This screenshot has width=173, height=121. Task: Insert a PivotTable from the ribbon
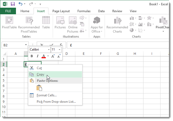[9, 23]
